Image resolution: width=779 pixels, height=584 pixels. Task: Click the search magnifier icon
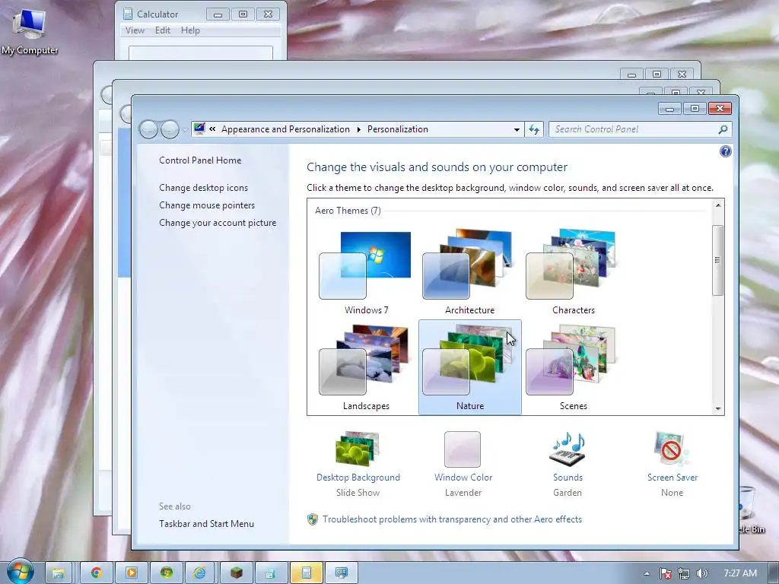point(723,129)
